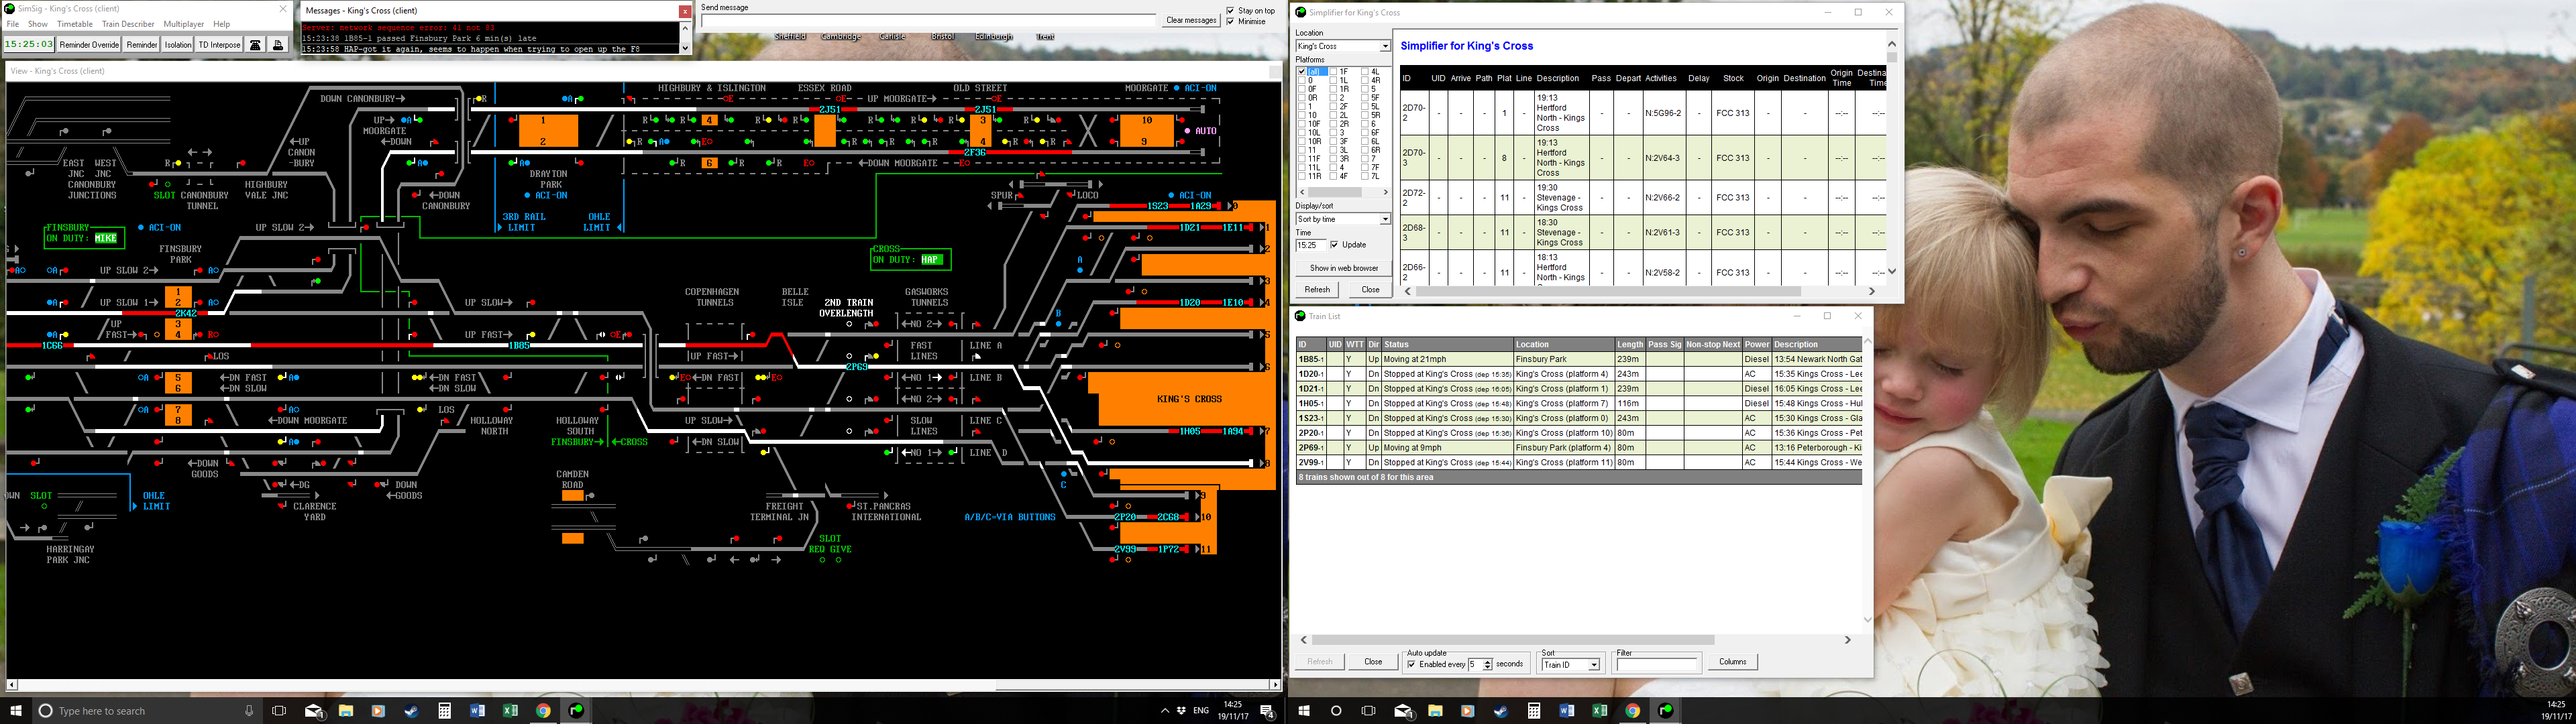Open the Location dropdown showing King's Cross

(1343, 46)
